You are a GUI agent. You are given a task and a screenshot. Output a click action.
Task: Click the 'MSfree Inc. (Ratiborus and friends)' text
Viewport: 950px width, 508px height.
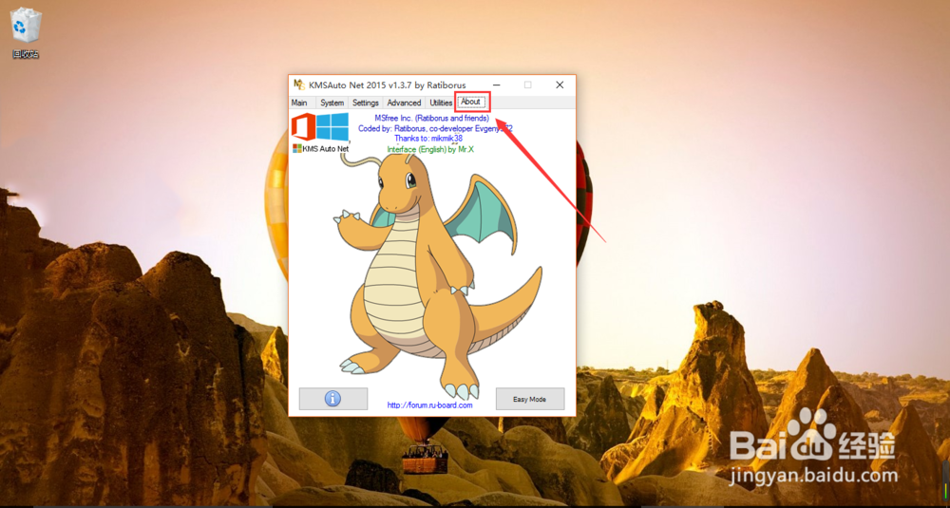[x=432, y=118]
